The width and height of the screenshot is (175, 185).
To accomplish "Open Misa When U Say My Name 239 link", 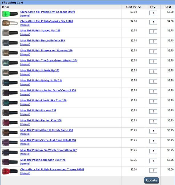I will click(47, 130).
